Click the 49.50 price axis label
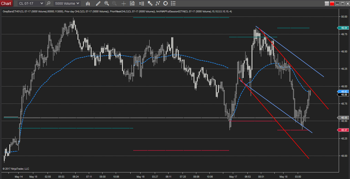 pos(344,51)
